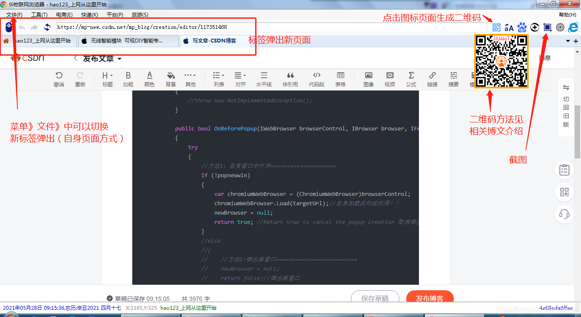581x317 pixels.
Task: Click the 切回旧版 switch to old version
Action: tap(566, 106)
